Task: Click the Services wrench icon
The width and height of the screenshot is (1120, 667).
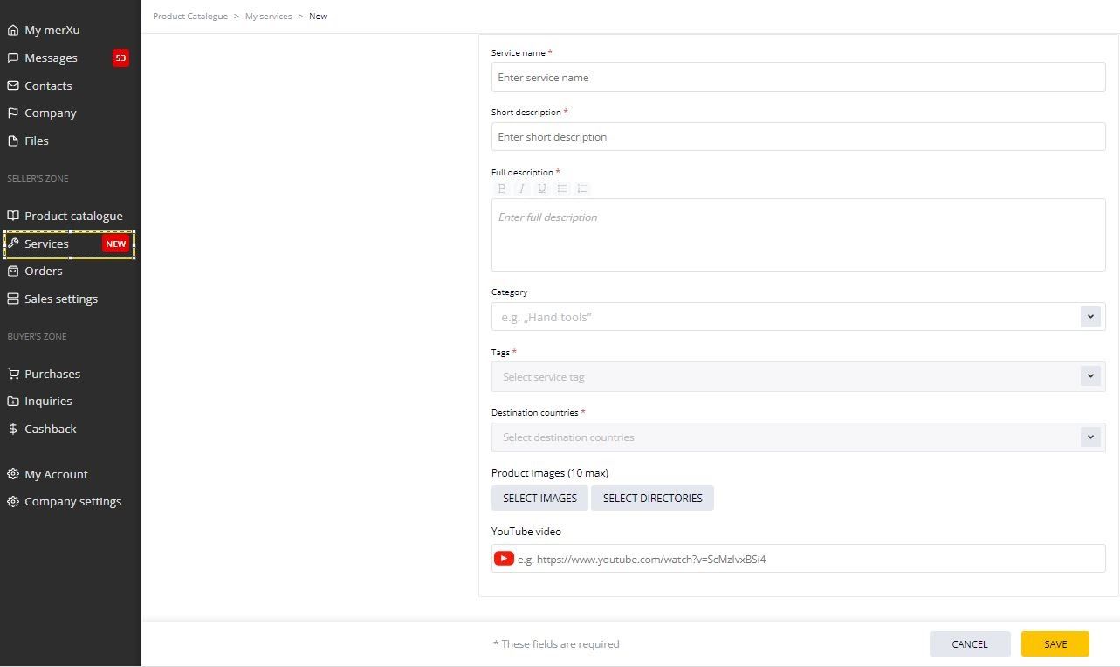Action: [x=12, y=244]
